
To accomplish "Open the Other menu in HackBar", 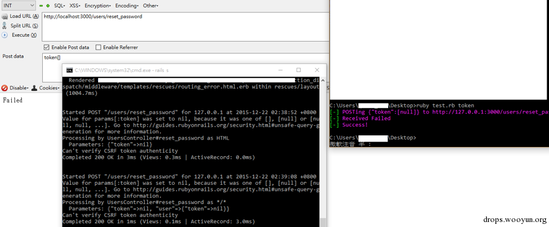I will (x=150, y=6).
